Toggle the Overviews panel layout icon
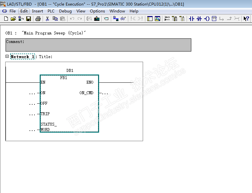 point(150,19)
